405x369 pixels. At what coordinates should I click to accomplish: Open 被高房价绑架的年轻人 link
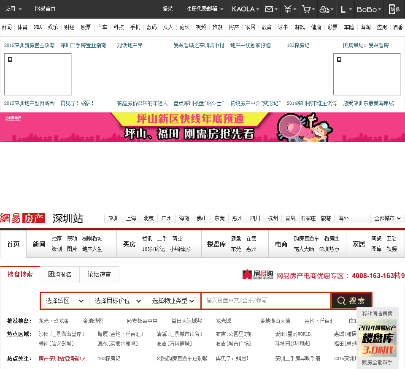pyautogui.click(x=142, y=103)
